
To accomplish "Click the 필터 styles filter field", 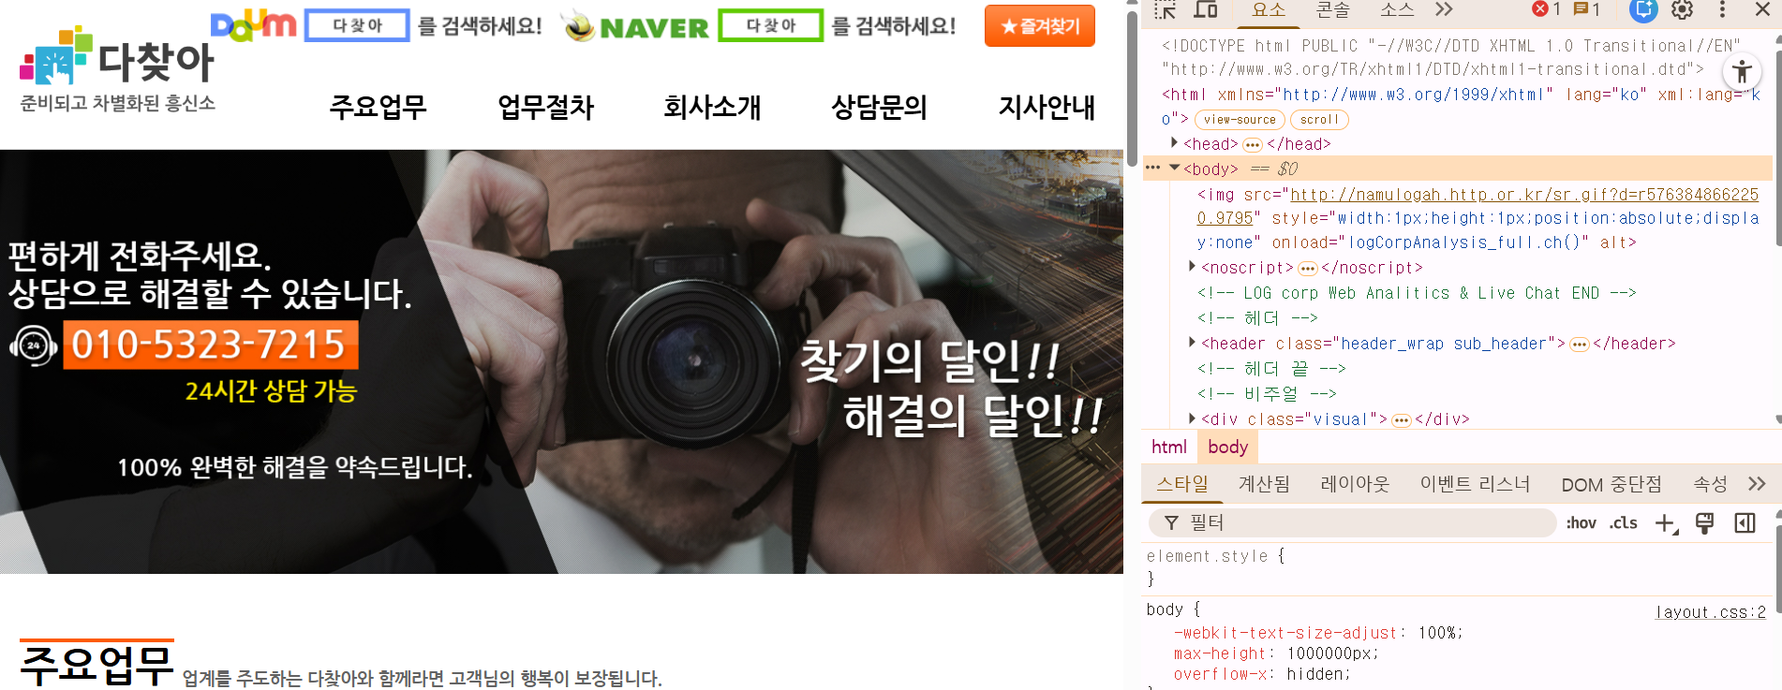I will pyautogui.click(x=1359, y=522).
